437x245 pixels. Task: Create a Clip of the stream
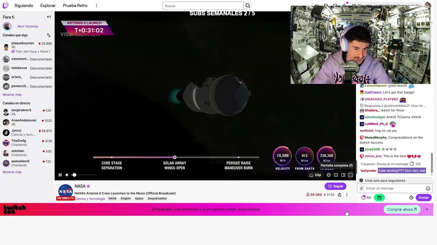[x=315, y=175]
